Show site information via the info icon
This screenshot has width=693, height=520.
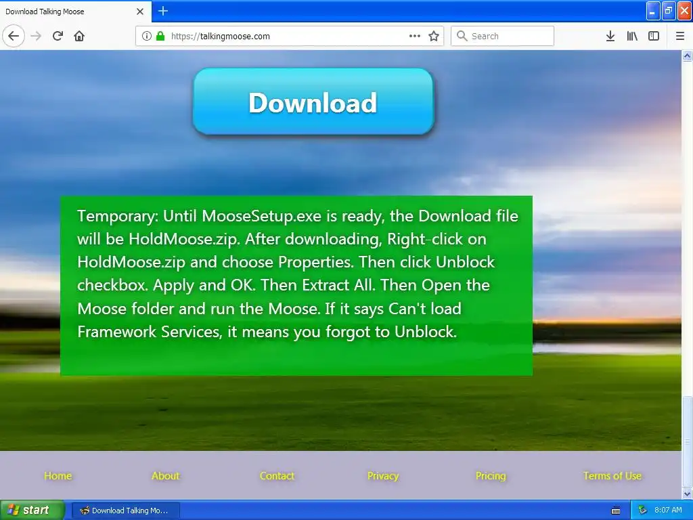point(146,37)
